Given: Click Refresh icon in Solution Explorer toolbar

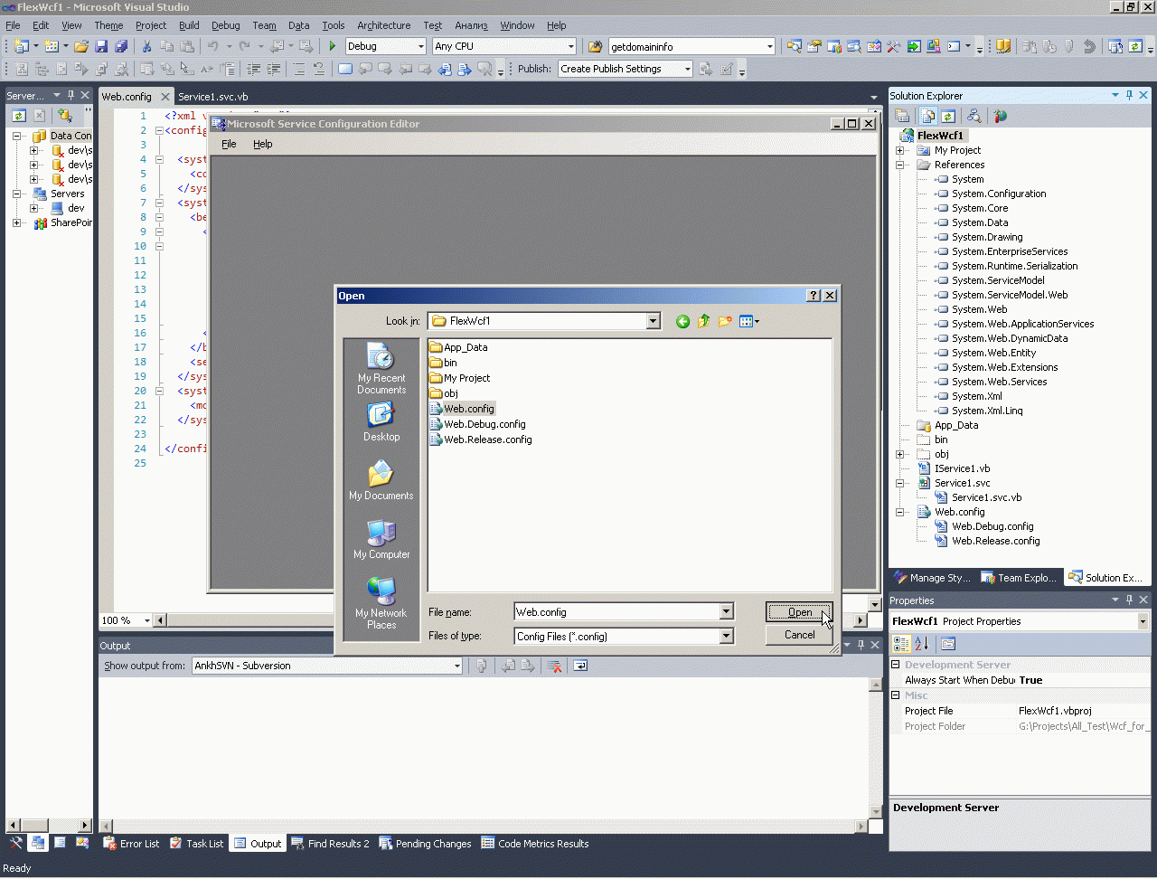Looking at the screenshot, I should (x=948, y=116).
